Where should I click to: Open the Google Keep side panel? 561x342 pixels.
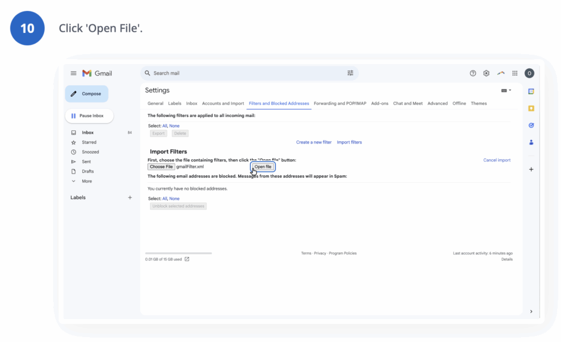pos(531,108)
